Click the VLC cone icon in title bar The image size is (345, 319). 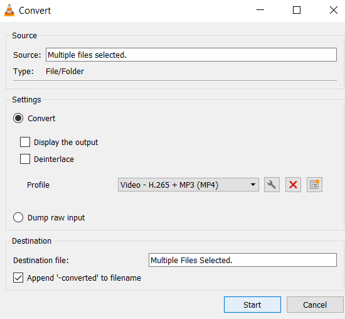pyautogui.click(x=9, y=10)
